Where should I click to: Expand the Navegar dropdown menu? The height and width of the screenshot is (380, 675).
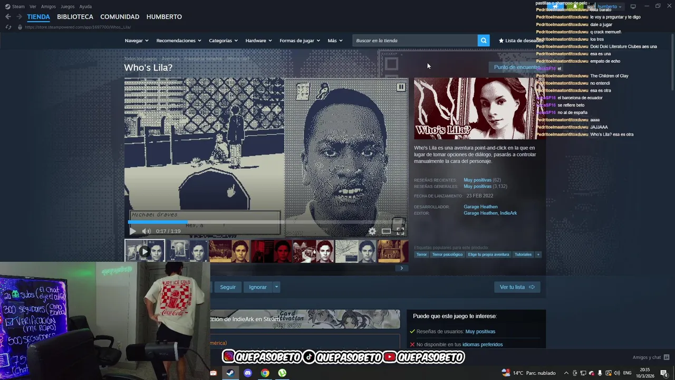(137, 41)
